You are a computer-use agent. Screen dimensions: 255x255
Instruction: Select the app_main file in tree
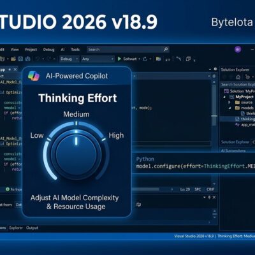click(x=245, y=125)
